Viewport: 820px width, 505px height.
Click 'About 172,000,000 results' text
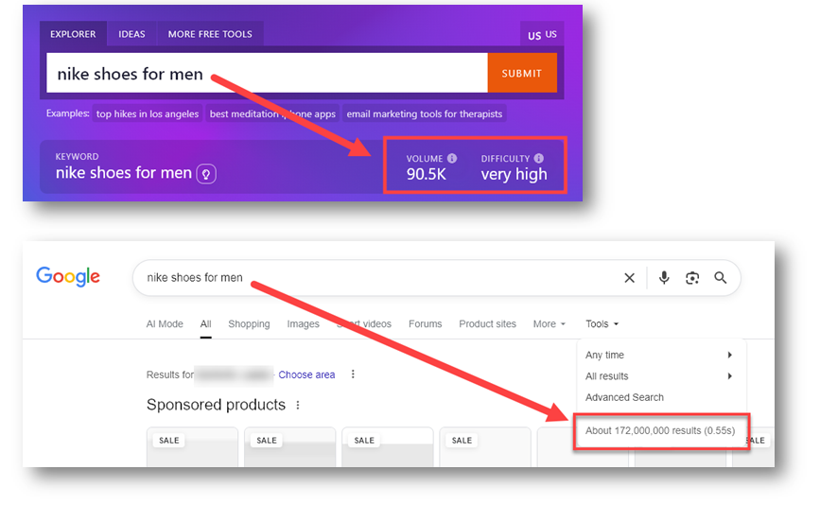(x=660, y=431)
